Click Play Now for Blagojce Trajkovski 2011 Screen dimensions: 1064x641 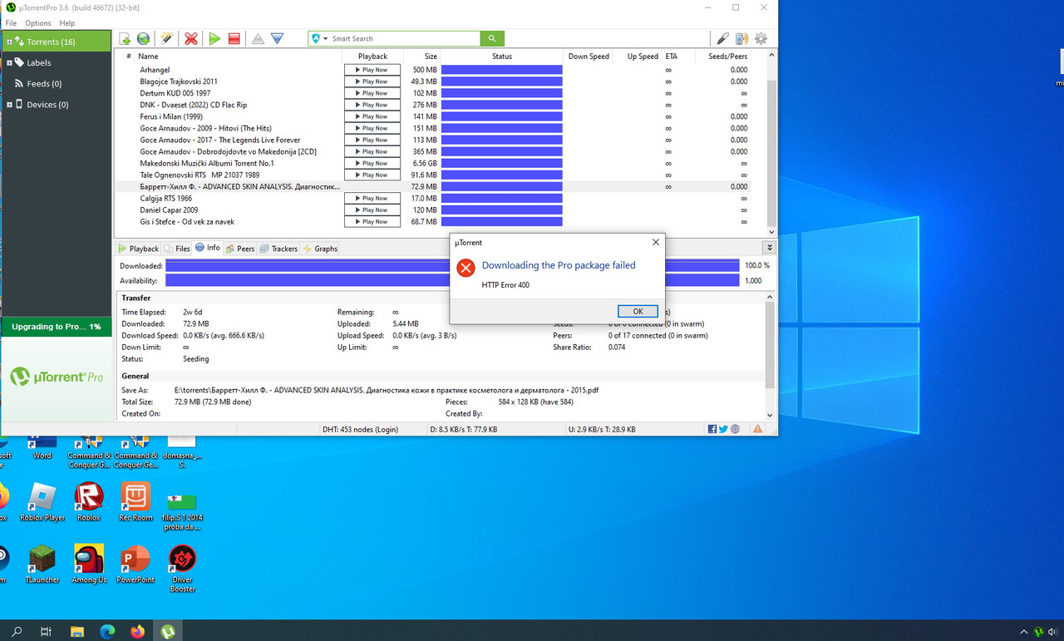[372, 81]
